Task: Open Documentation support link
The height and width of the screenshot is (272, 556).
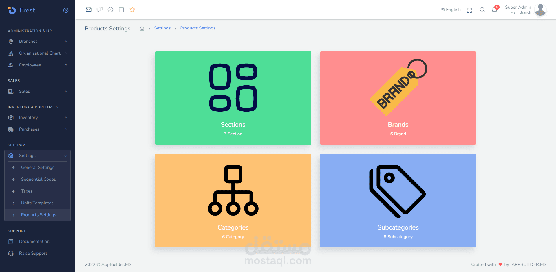Action: click(x=38, y=241)
